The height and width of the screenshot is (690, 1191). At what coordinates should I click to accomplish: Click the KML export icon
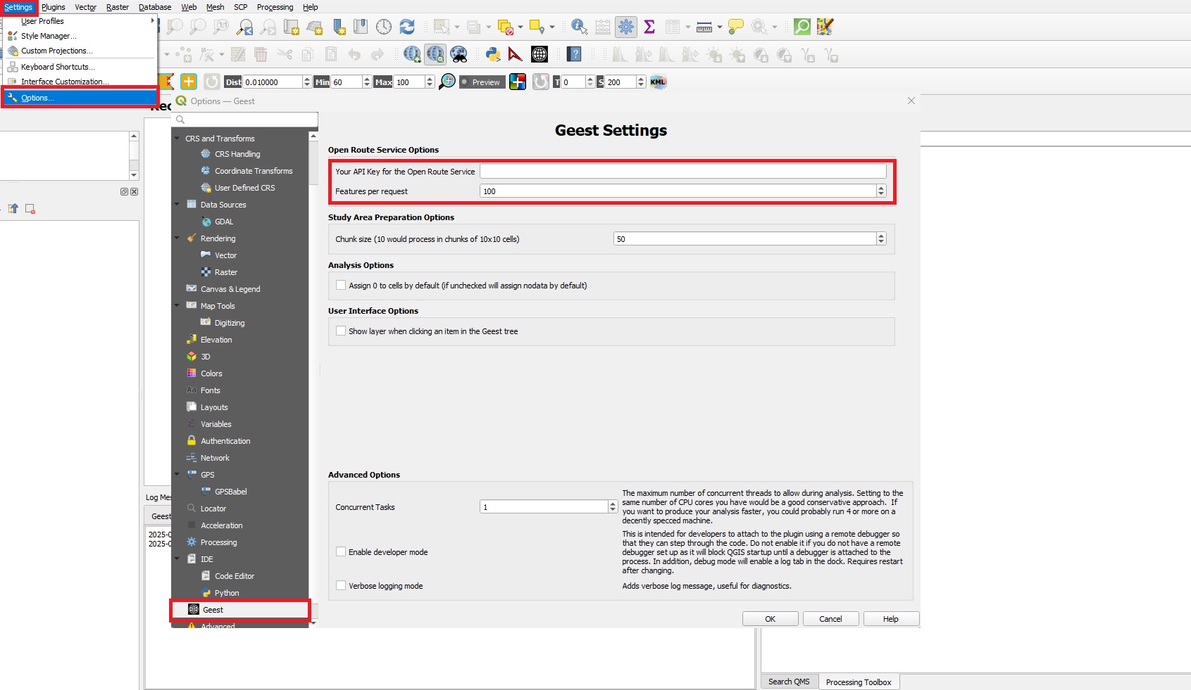click(x=658, y=82)
